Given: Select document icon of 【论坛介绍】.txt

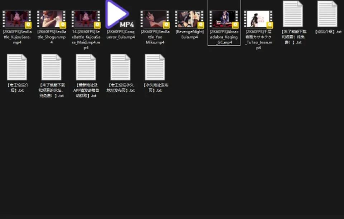Looking at the screenshot, I should tap(327, 14).
